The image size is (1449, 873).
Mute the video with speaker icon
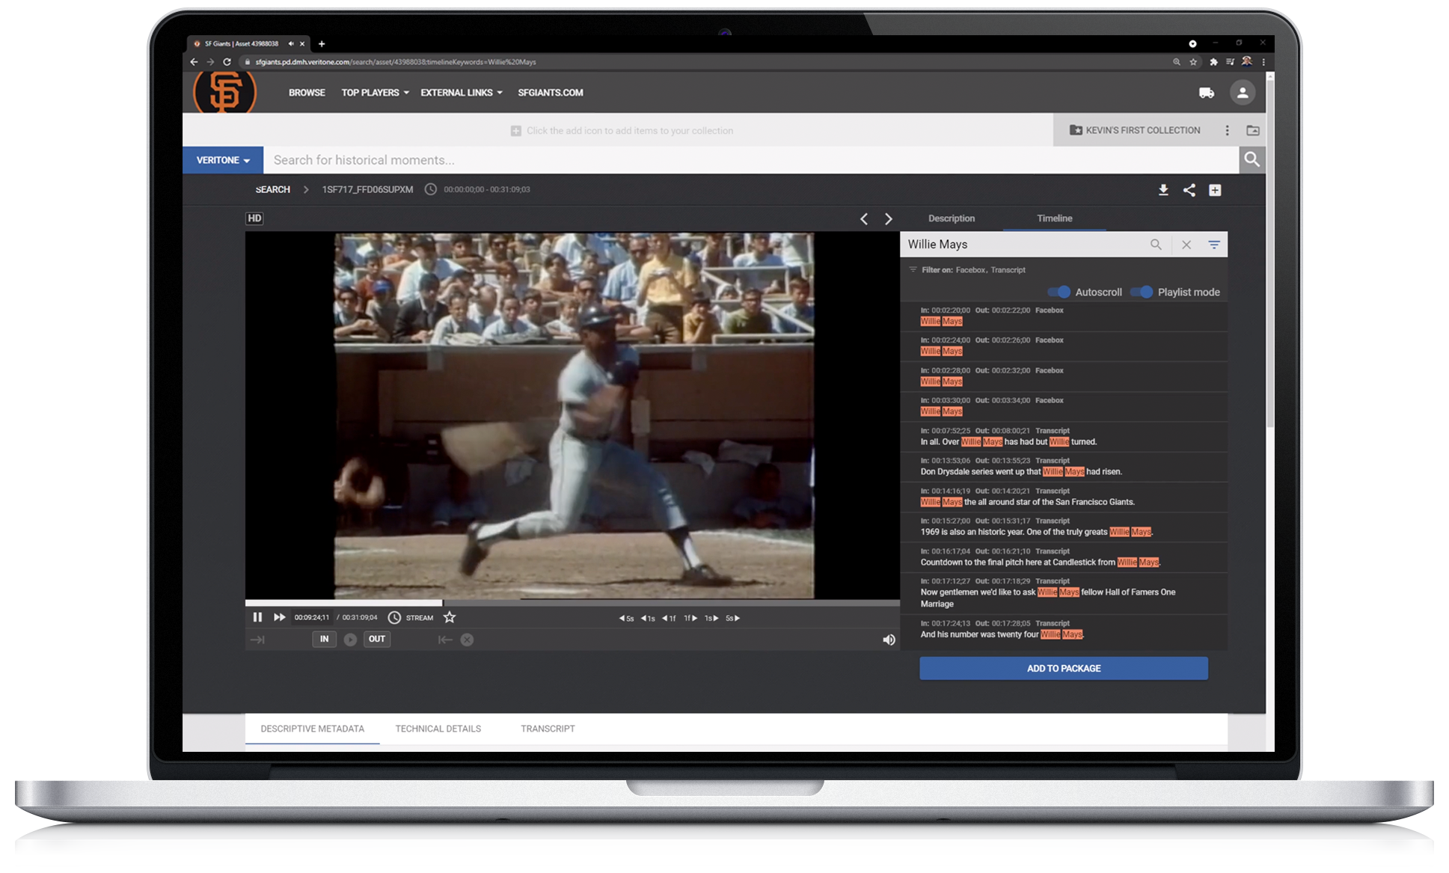(x=889, y=640)
